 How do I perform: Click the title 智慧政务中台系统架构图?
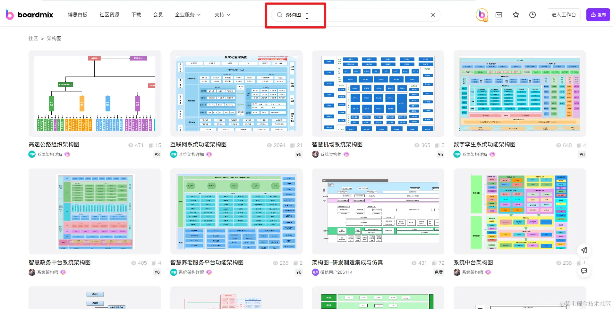pyautogui.click(x=60, y=262)
